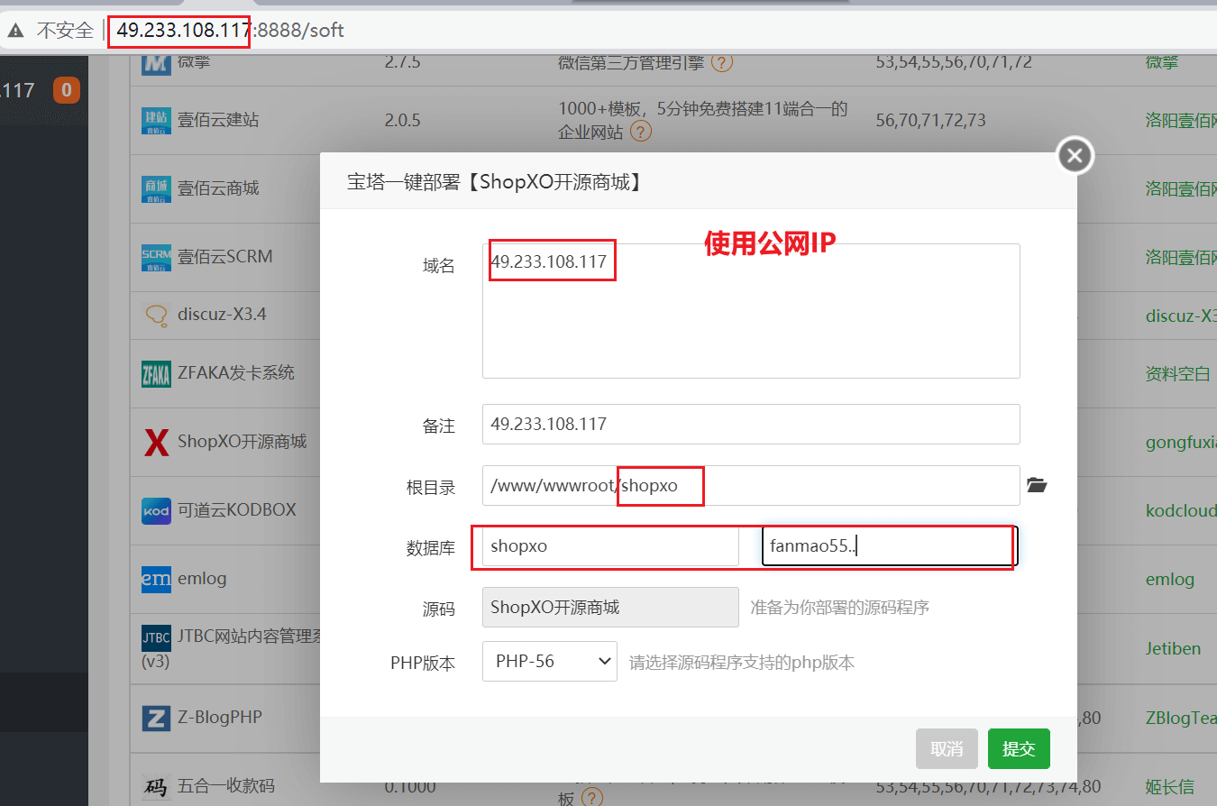Click the orange 0 notification badge
Image resolution: width=1217 pixels, height=806 pixels.
tap(67, 90)
